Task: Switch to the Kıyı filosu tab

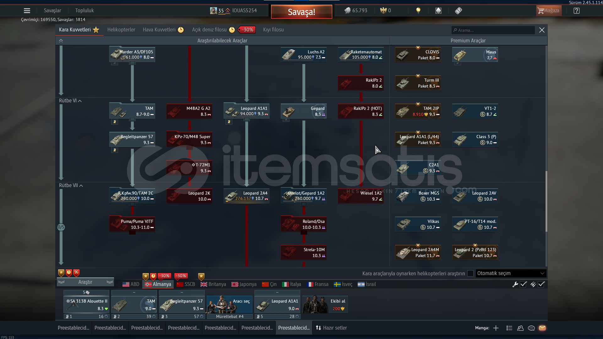Action: click(273, 30)
